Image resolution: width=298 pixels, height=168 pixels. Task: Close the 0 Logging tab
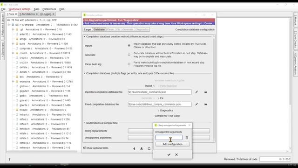[x=54, y=14]
